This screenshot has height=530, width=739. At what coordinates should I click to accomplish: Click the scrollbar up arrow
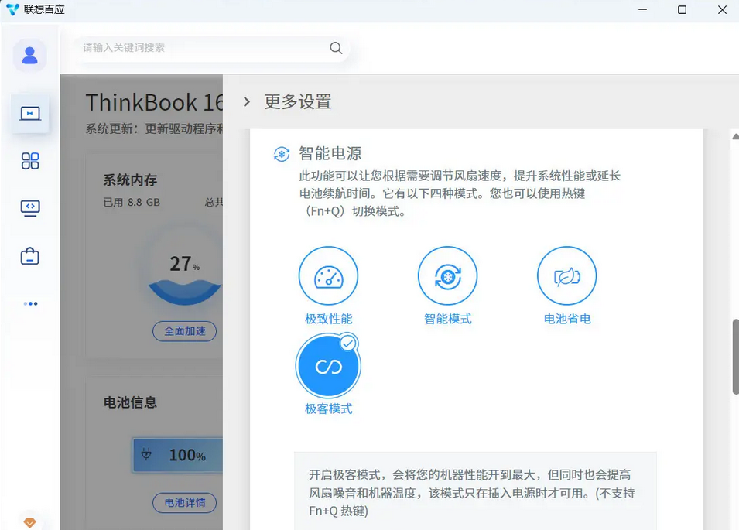[735, 137]
